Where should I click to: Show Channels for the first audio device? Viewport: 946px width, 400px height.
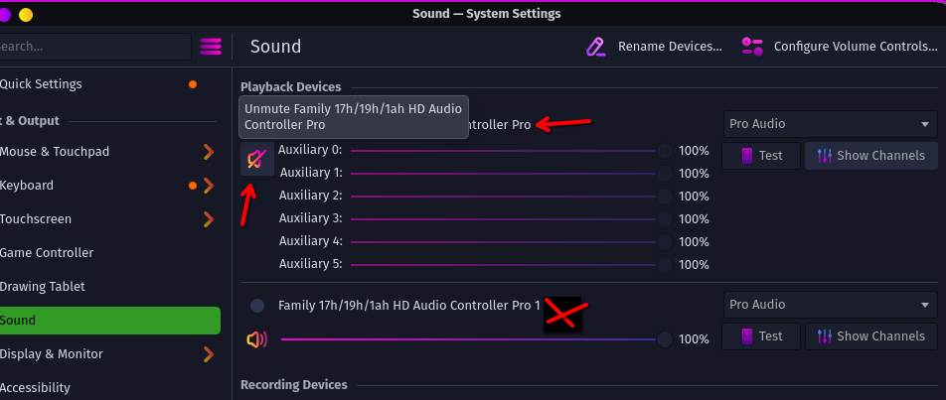coord(870,156)
